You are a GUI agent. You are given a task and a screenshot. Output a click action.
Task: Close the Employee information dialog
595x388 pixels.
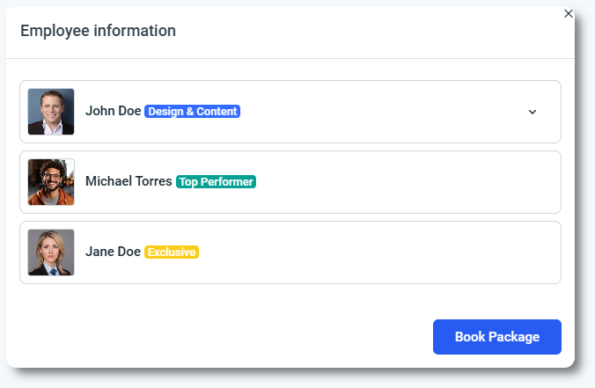pyautogui.click(x=568, y=13)
